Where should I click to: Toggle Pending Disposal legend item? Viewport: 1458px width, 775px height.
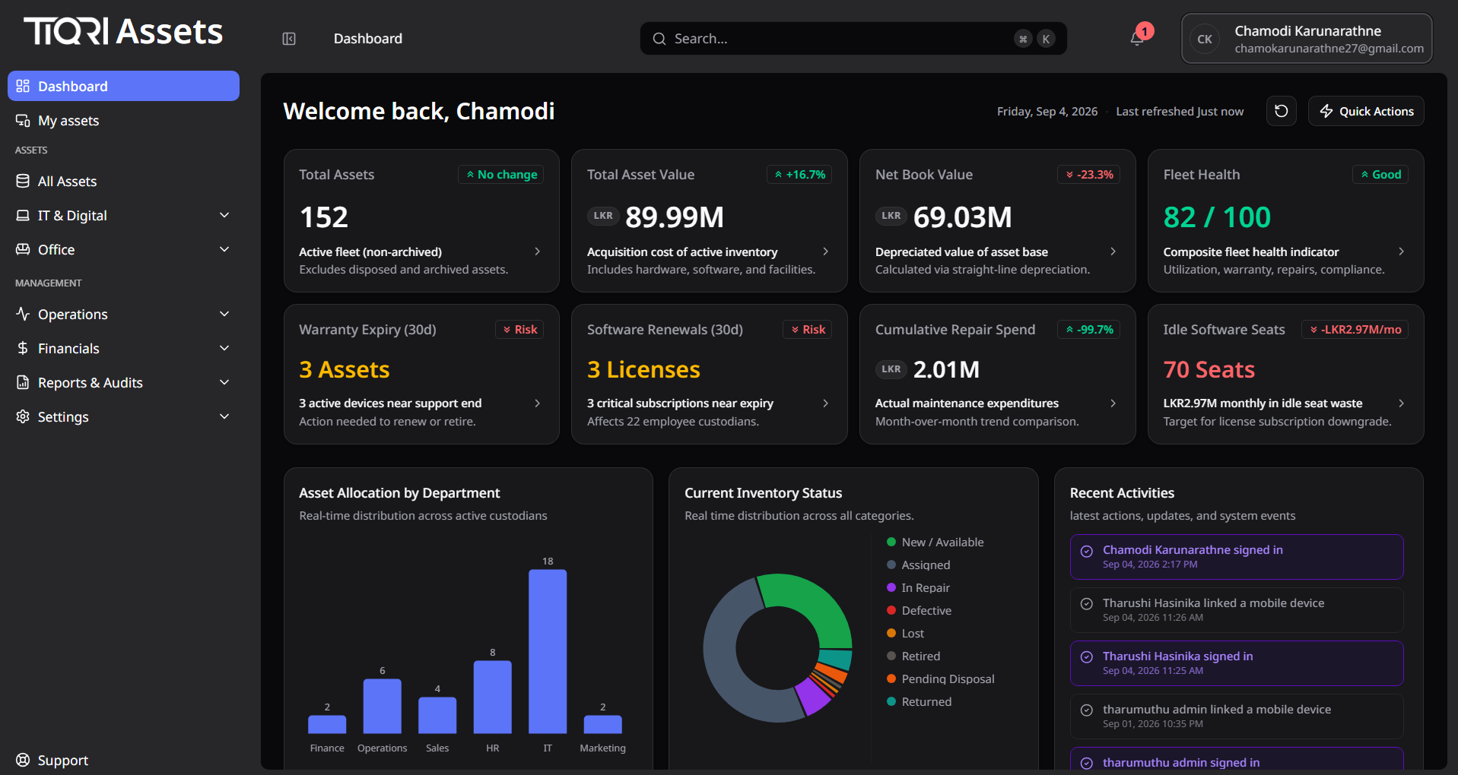point(940,679)
